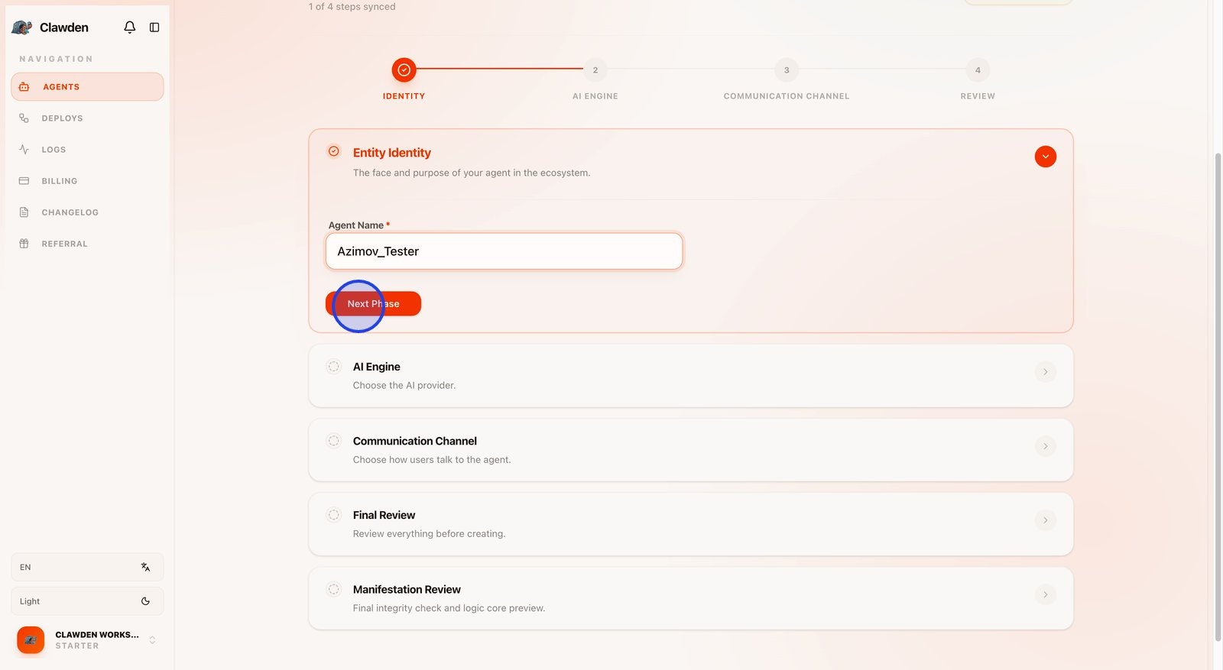
Task: Switch the EN language selector
Action: tap(87, 567)
